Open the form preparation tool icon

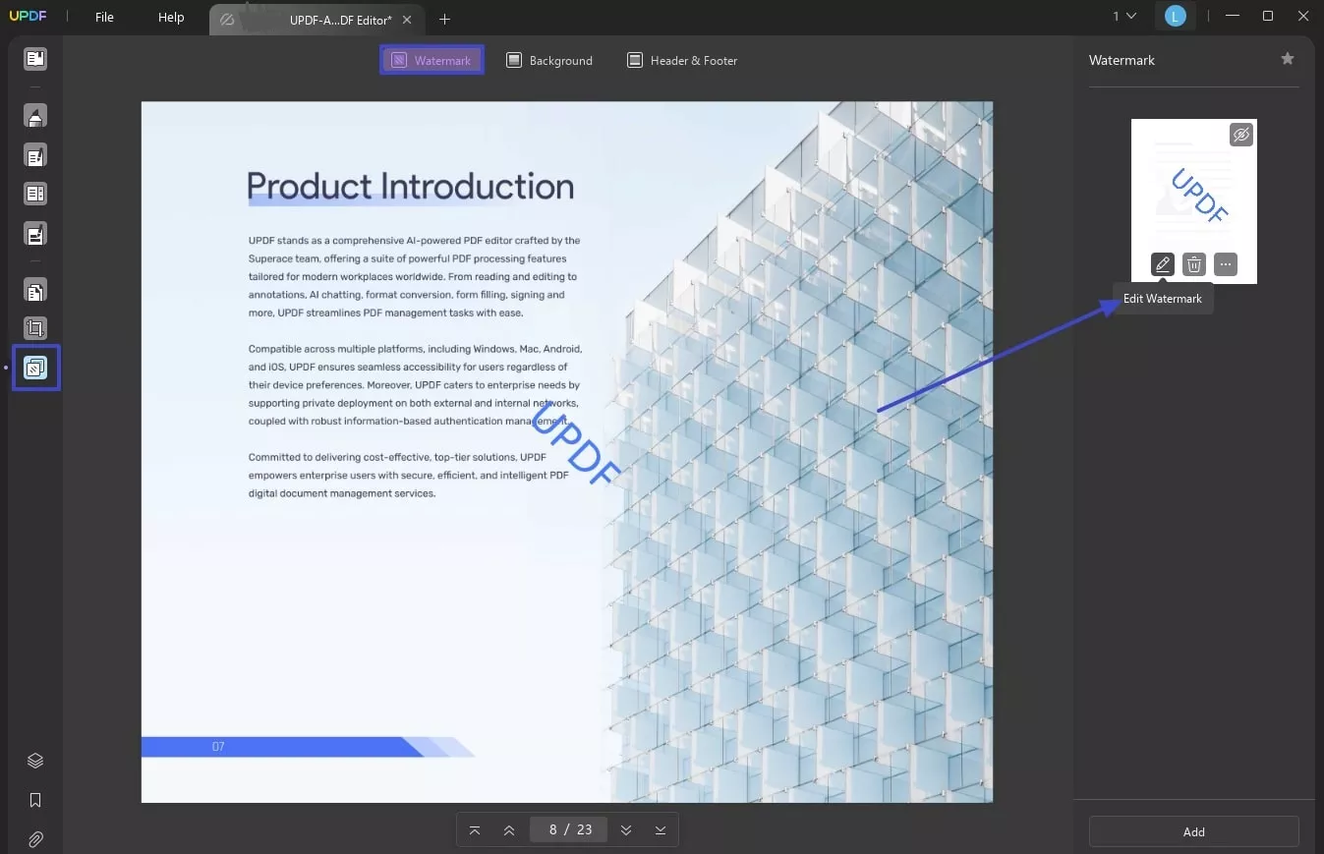[x=35, y=234]
